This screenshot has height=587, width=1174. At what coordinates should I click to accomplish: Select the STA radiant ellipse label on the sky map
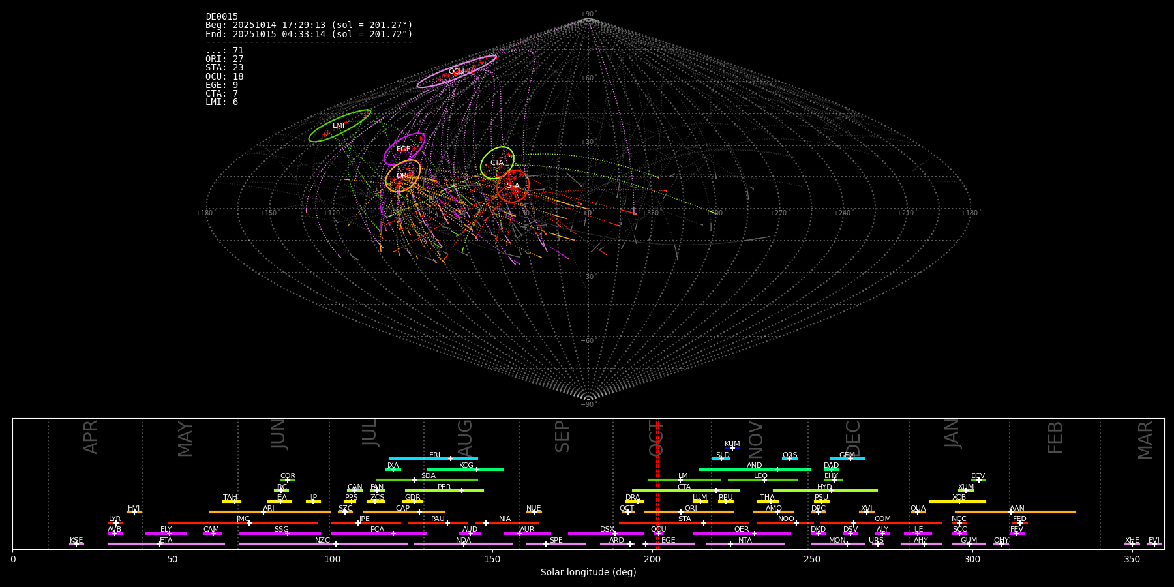click(513, 186)
